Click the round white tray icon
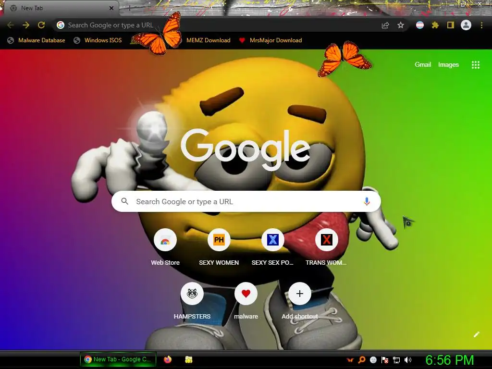492x369 pixels. (x=373, y=360)
